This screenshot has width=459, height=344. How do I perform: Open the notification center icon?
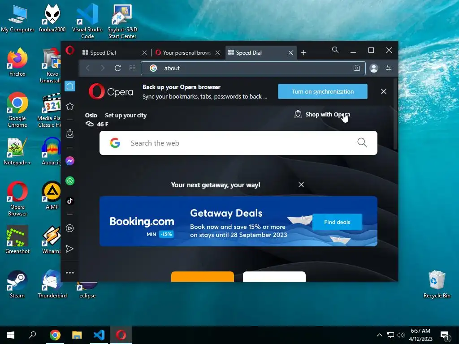[445, 335]
